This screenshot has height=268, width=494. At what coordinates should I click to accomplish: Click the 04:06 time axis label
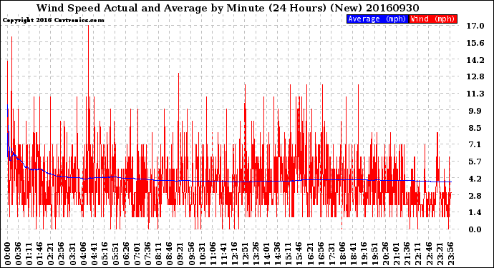point(83,254)
